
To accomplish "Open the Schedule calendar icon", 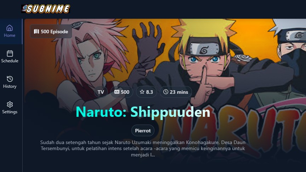I will pos(10,53).
